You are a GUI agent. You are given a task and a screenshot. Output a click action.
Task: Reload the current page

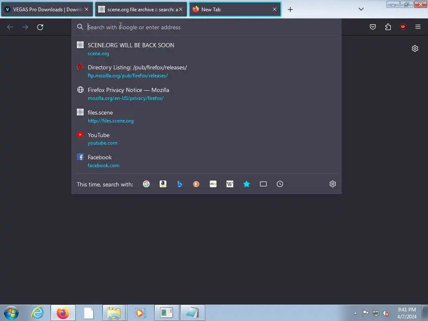[40, 27]
